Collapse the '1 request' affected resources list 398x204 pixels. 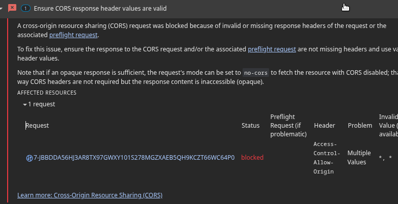coord(25,104)
